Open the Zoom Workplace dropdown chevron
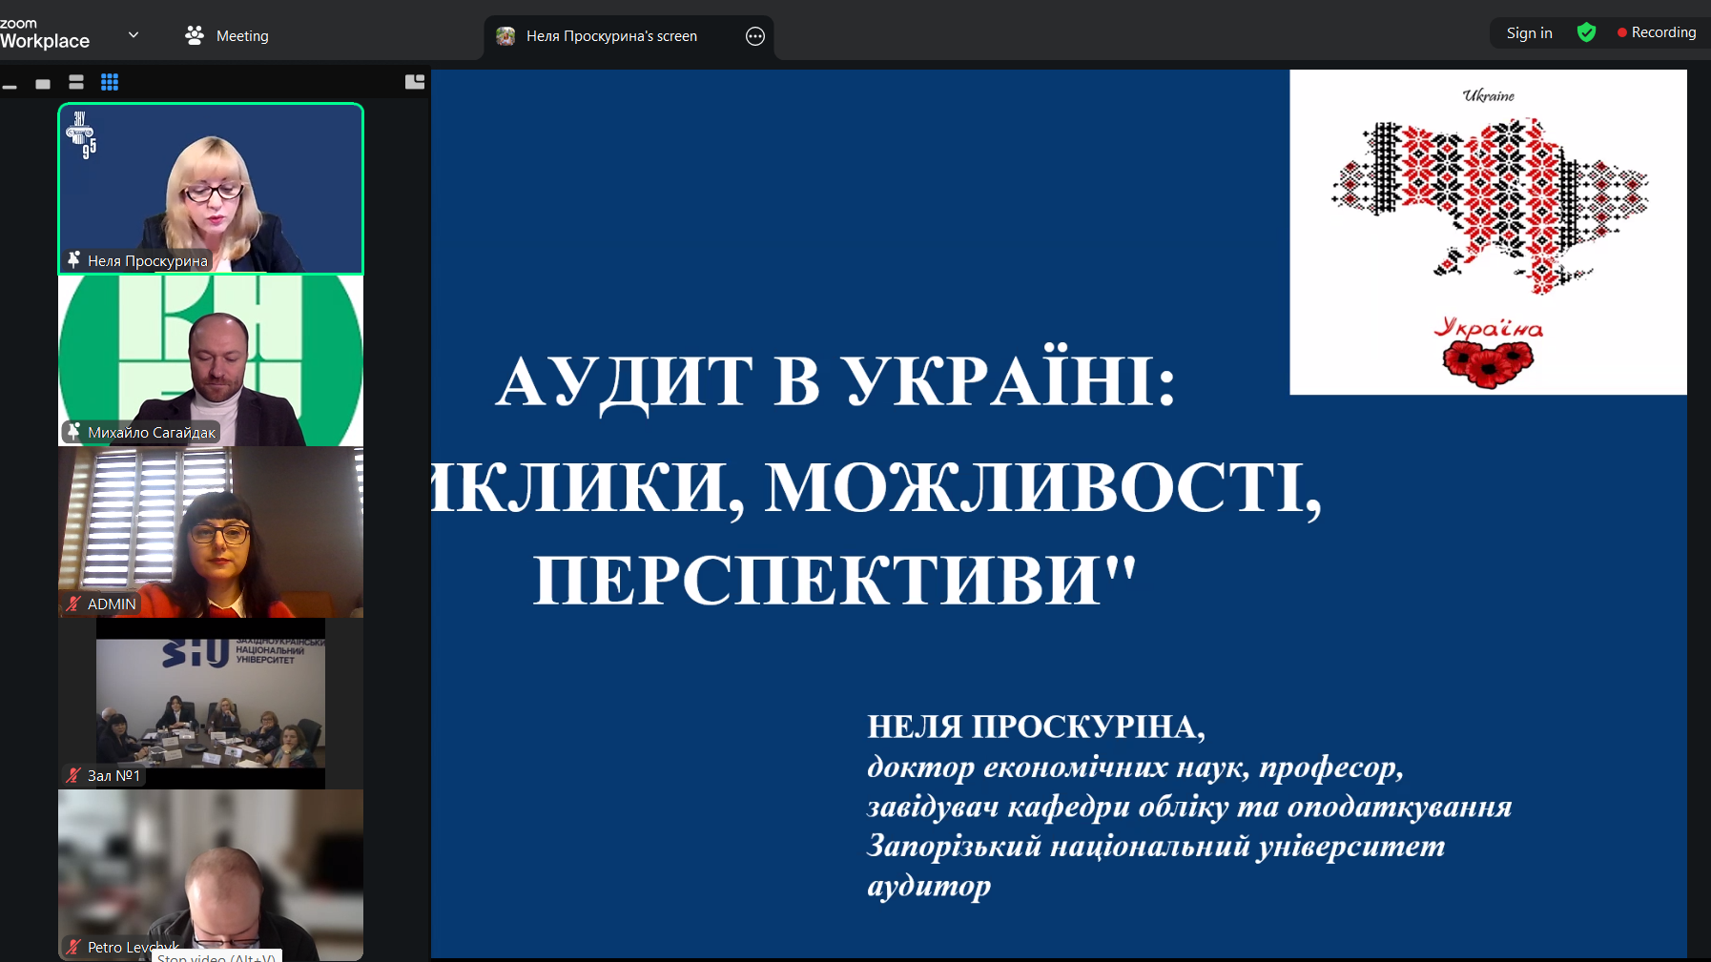 point(134,35)
